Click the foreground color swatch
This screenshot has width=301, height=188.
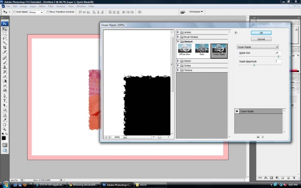(4, 138)
